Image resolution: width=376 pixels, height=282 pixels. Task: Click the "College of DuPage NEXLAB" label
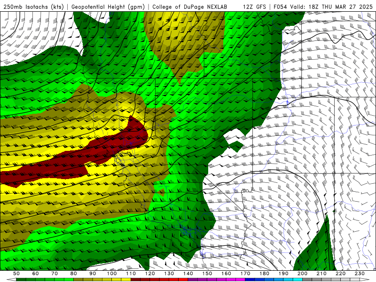click(x=190, y=7)
